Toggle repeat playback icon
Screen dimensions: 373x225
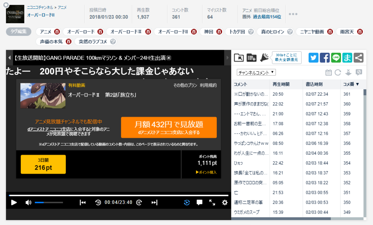(x=187, y=202)
